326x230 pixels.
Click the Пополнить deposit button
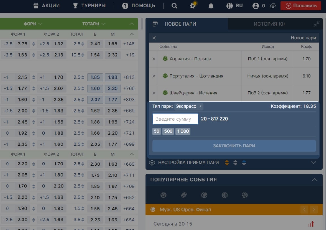(x=301, y=6)
